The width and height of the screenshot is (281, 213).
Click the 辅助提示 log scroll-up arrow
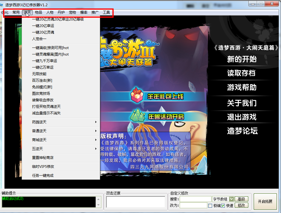98,199
